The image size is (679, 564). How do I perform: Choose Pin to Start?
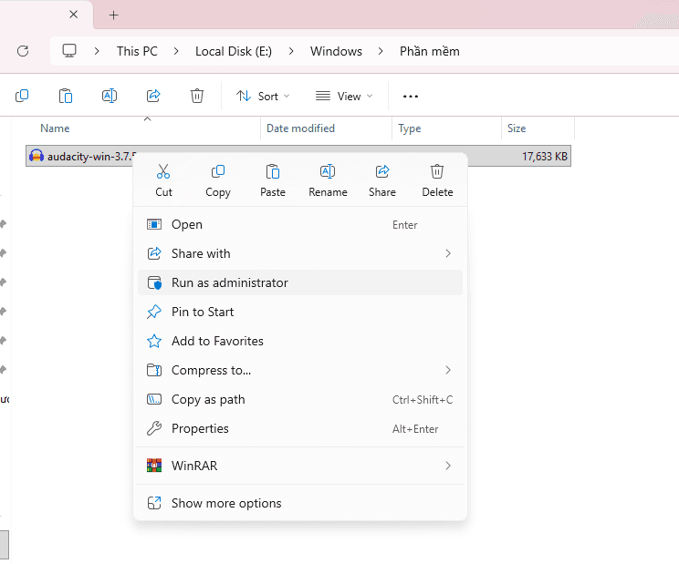(203, 312)
